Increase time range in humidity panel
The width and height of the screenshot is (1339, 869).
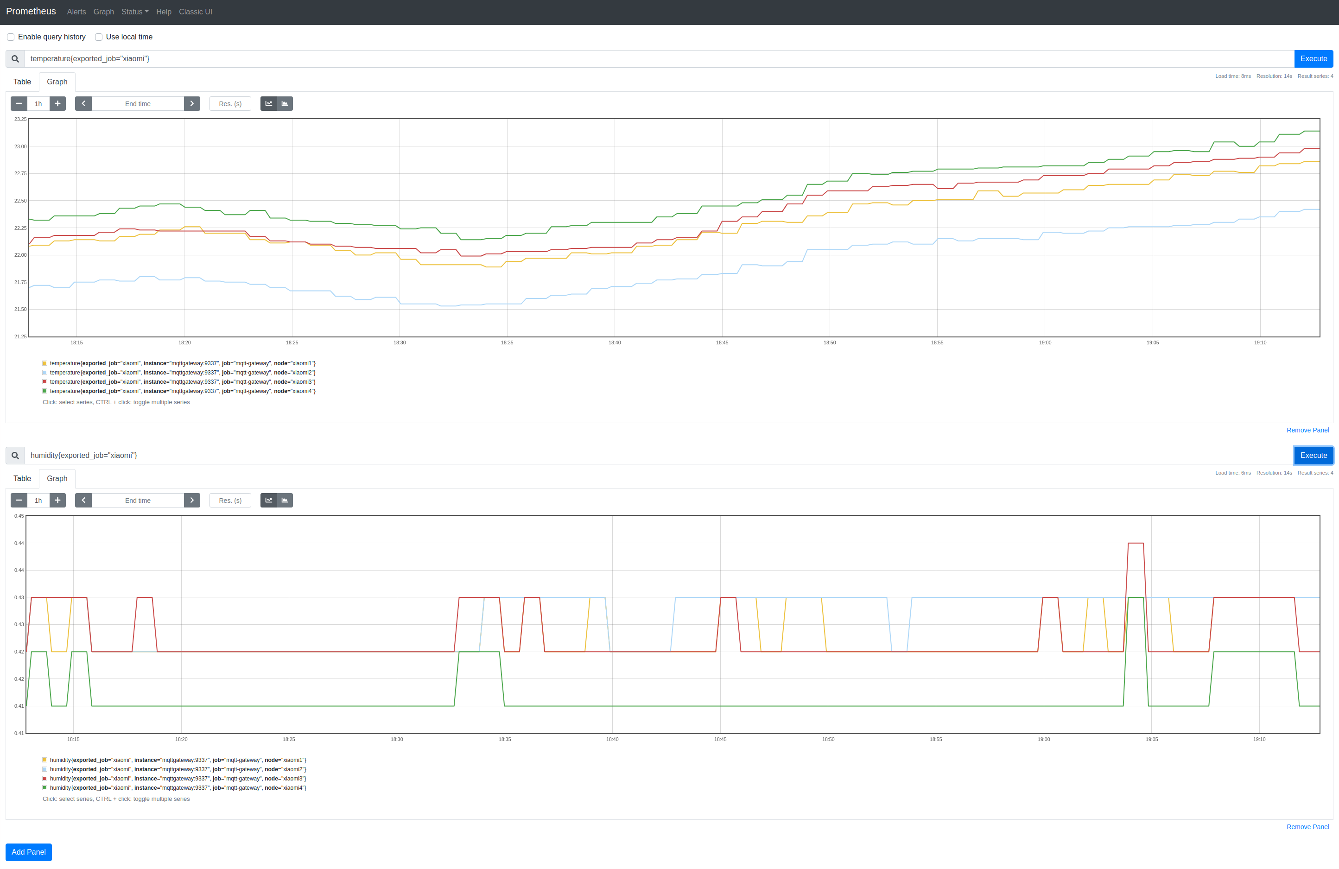57,500
